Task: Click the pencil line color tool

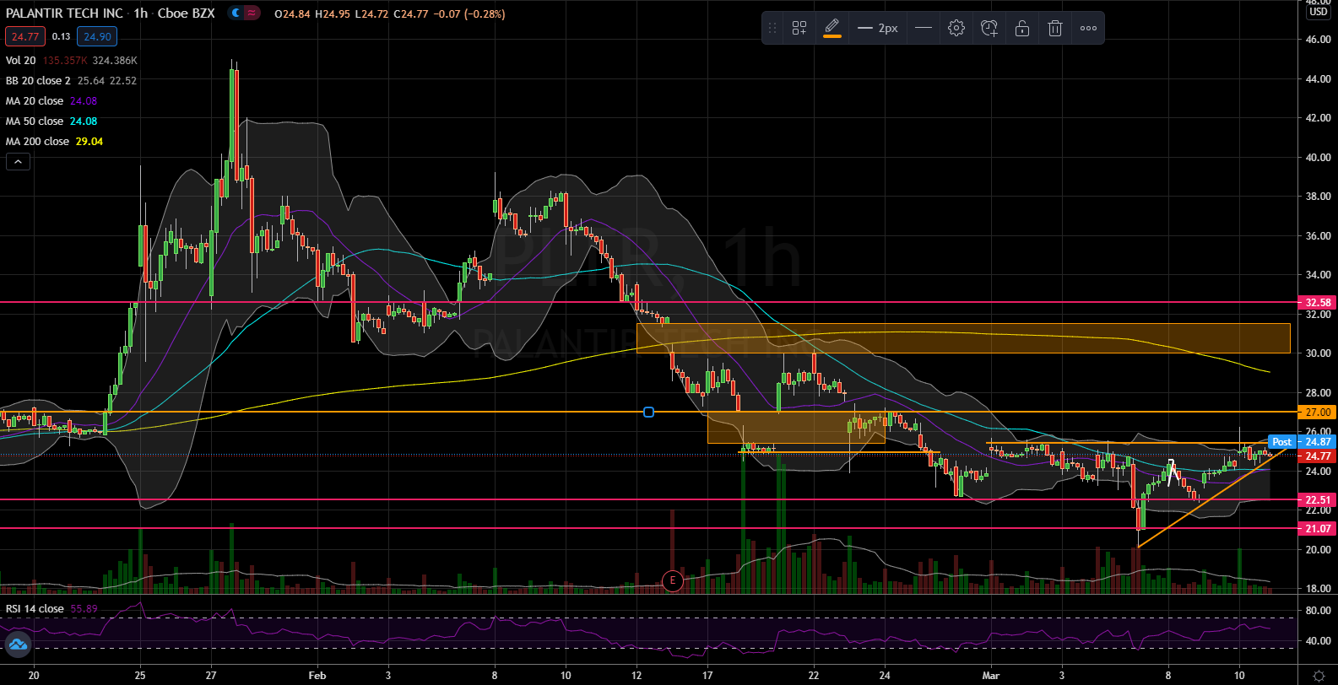Action: click(832, 28)
